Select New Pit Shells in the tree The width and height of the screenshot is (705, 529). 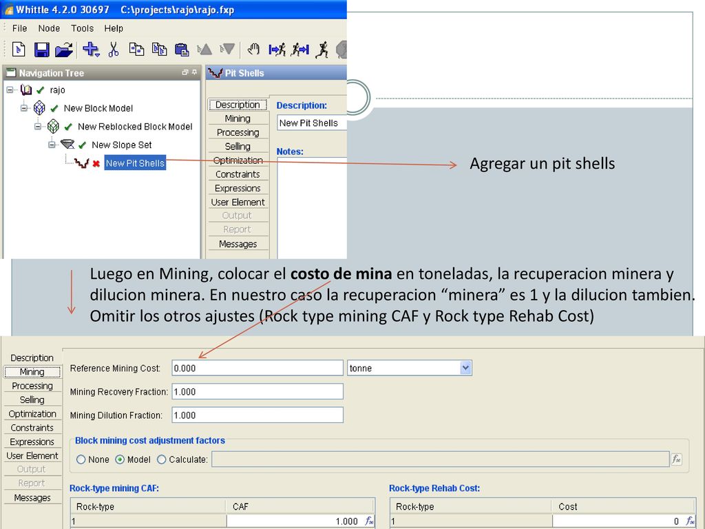[x=136, y=163]
